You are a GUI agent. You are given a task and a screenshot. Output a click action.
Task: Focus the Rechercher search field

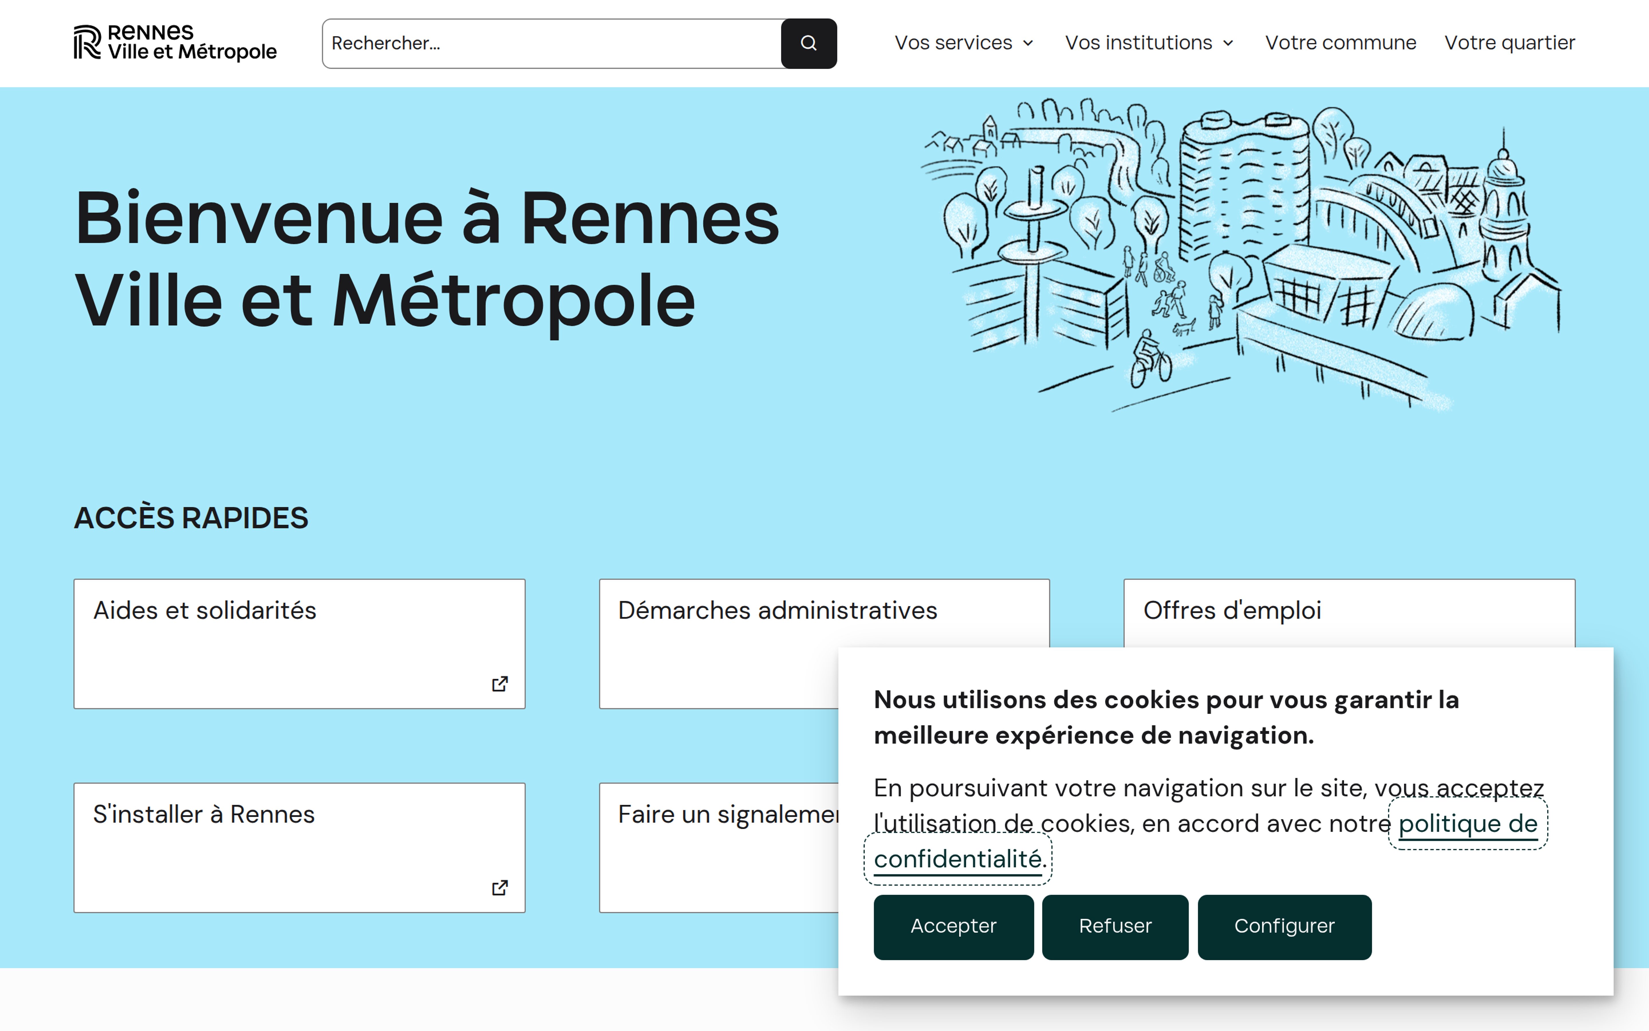click(551, 43)
